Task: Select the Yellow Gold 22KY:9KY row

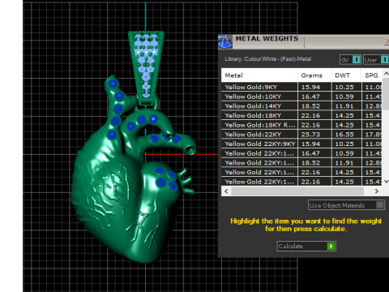Action: (x=301, y=144)
